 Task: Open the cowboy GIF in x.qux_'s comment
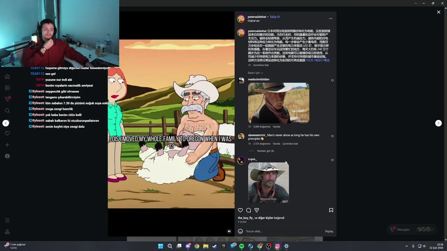(x=269, y=183)
